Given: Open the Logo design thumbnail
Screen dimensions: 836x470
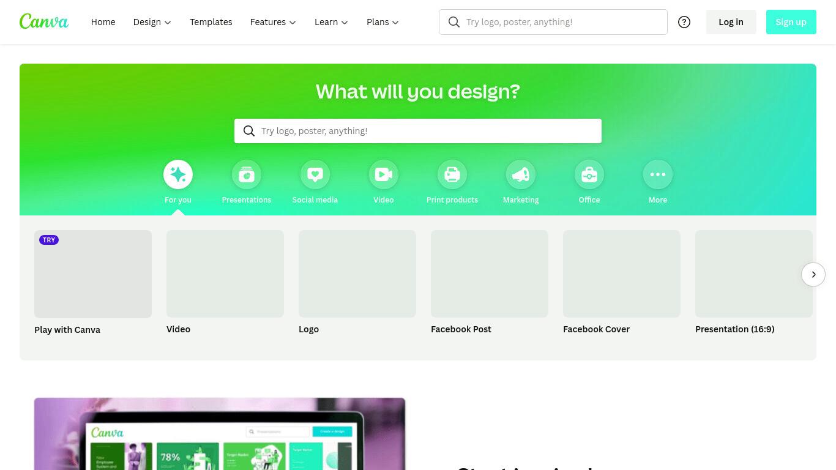Looking at the screenshot, I should 357,274.
